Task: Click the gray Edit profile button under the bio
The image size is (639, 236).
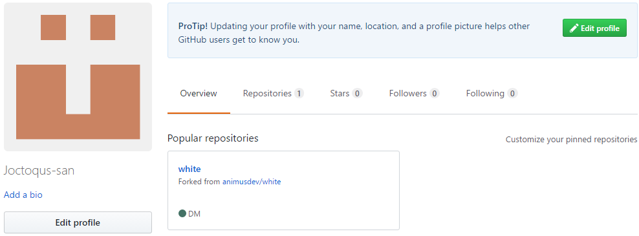Action: pos(78,222)
